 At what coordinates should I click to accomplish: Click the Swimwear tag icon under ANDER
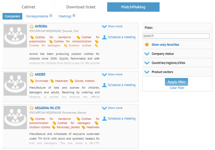click(x=32, y=81)
